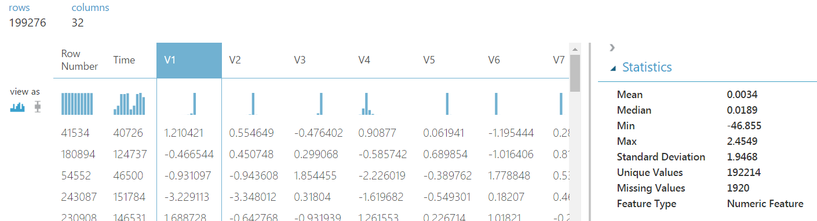
Task: Click cell value -3.348012
Action: pyautogui.click(x=253, y=197)
